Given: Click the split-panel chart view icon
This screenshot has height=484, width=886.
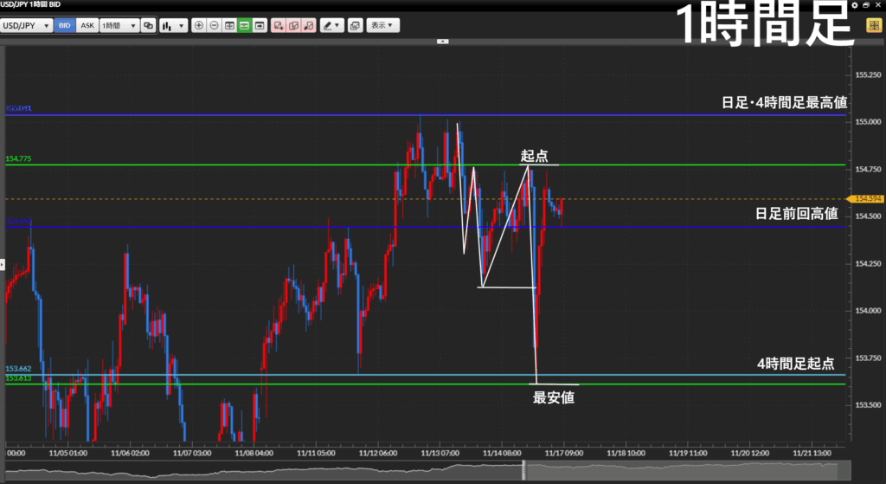Looking at the screenshot, I should tap(229, 26).
